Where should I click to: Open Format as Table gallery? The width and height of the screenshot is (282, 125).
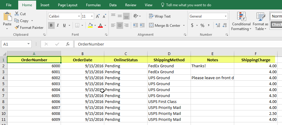pos(260,21)
